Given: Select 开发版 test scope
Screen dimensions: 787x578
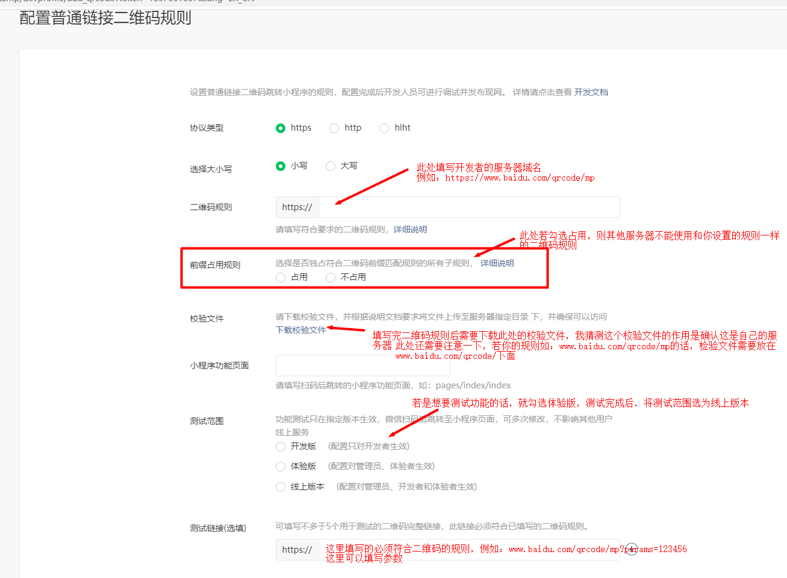Looking at the screenshot, I should coord(281,447).
